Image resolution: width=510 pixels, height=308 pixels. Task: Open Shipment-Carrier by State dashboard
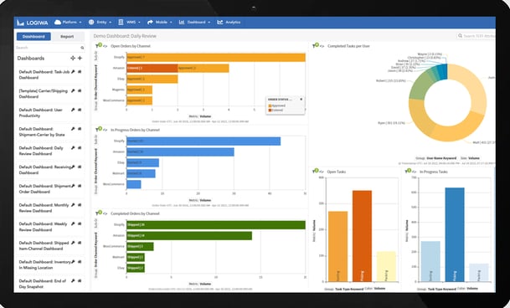click(x=42, y=131)
